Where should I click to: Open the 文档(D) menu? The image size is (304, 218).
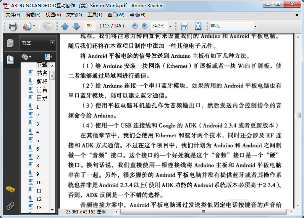tap(74, 15)
